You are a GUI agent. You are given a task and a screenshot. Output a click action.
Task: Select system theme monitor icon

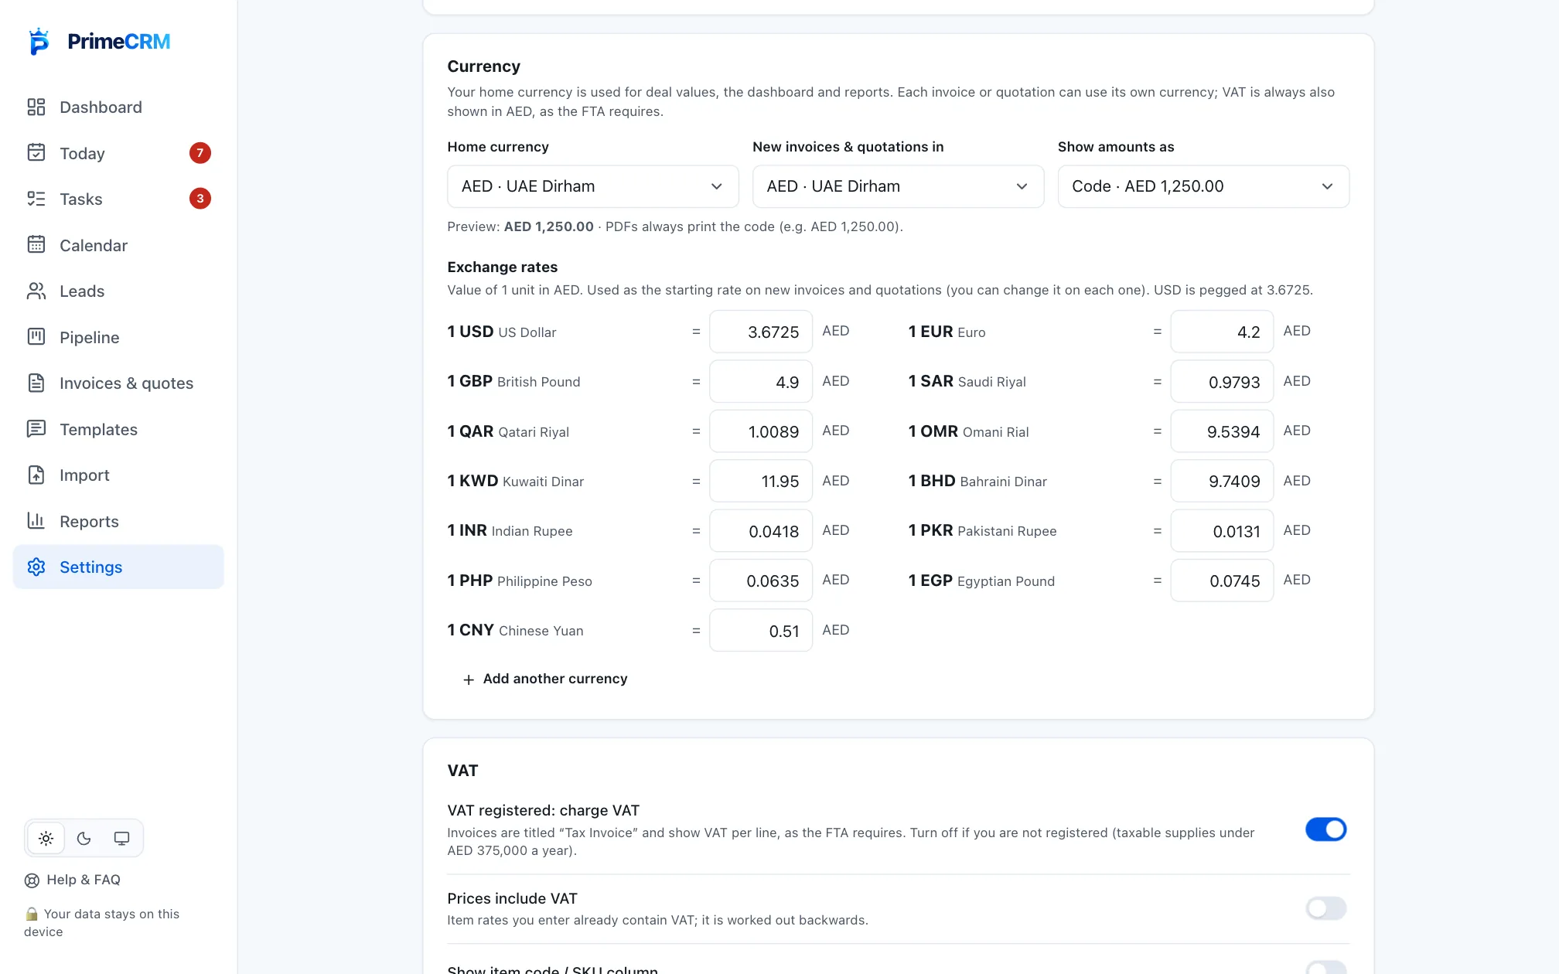point(121,838)
